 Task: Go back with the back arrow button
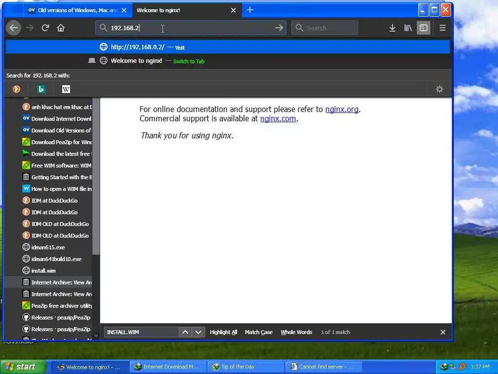point(14,28)
